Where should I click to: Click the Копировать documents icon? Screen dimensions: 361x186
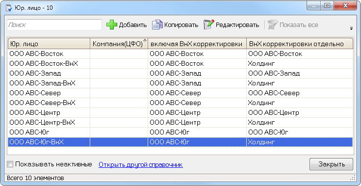click(157, 25)
